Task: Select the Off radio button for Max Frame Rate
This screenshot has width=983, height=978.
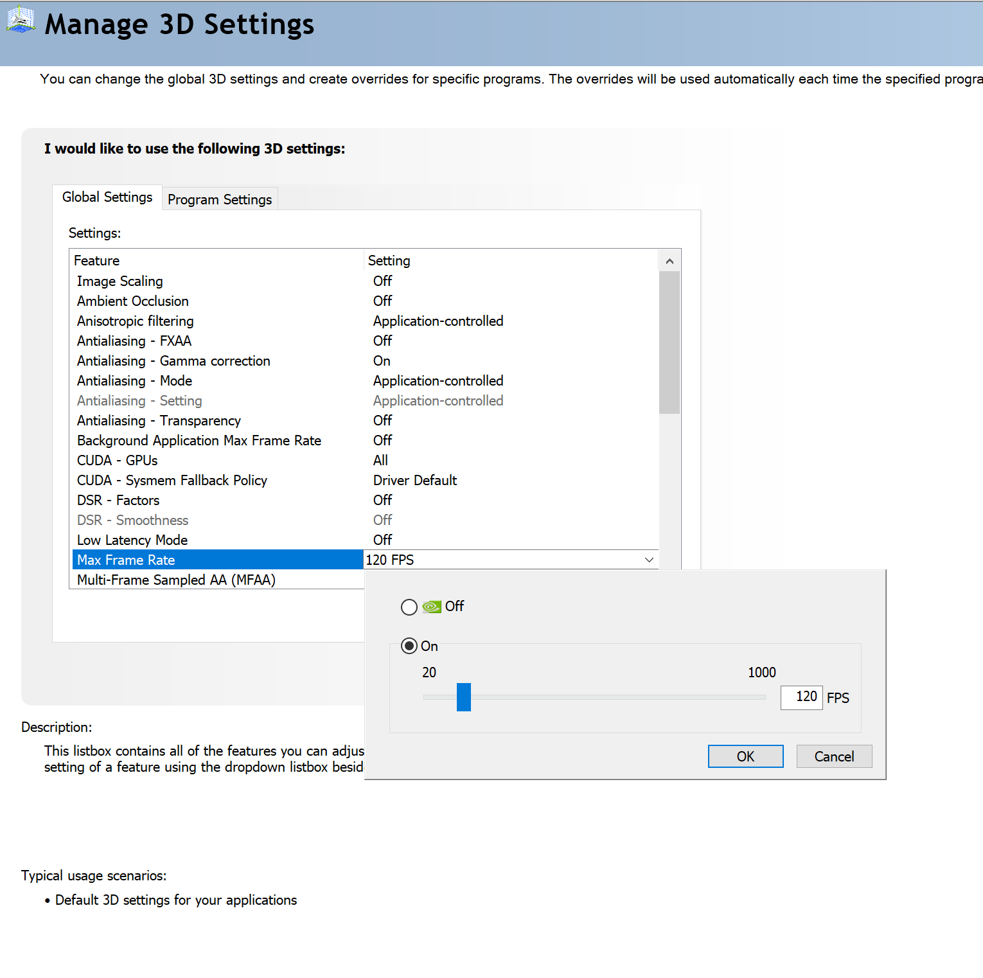Action: pos(409,607)
